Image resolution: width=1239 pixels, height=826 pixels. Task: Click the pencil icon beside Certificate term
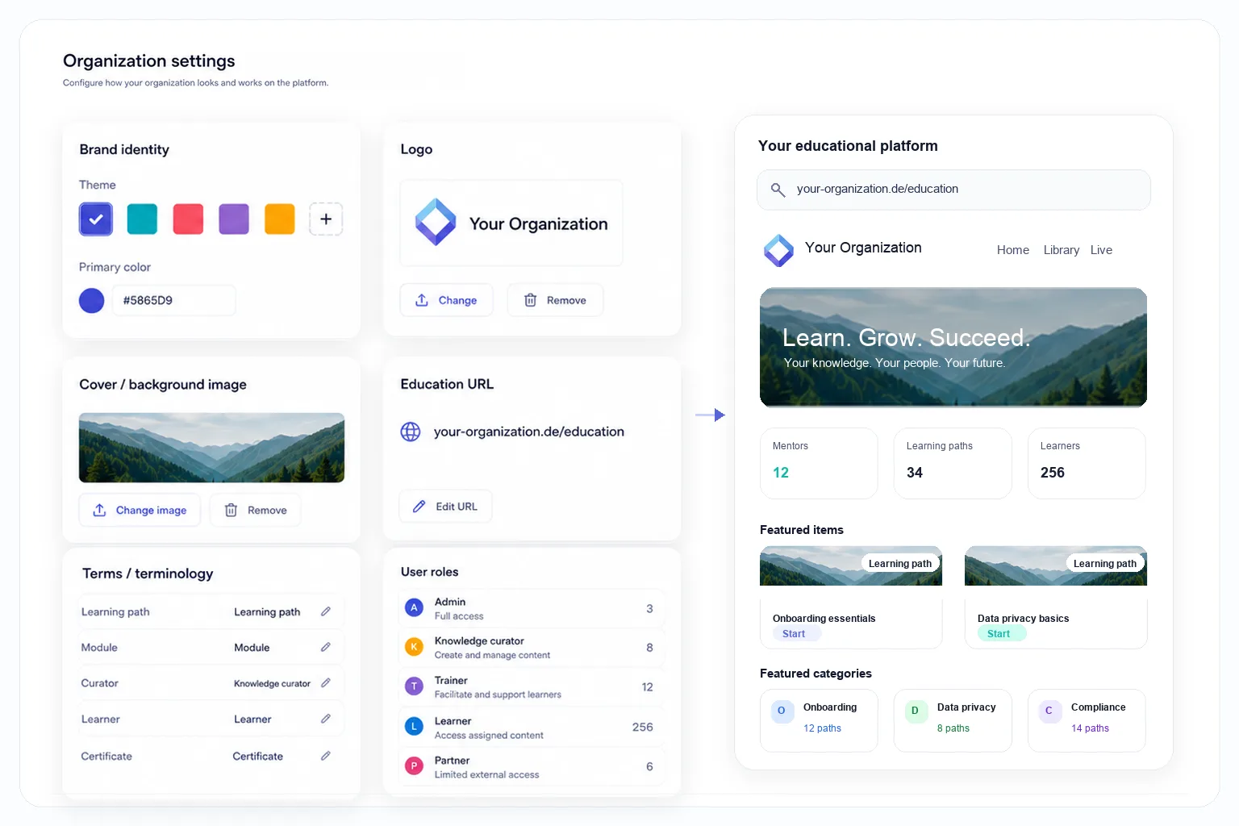point(326,756)
